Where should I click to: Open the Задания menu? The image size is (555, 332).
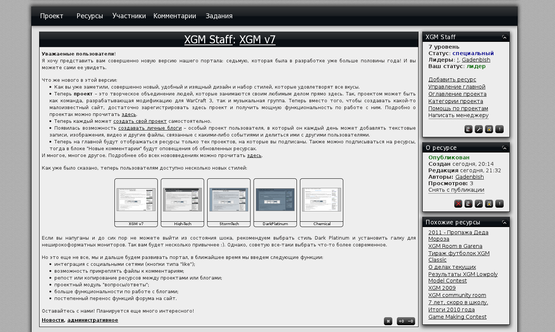point(219,16)
